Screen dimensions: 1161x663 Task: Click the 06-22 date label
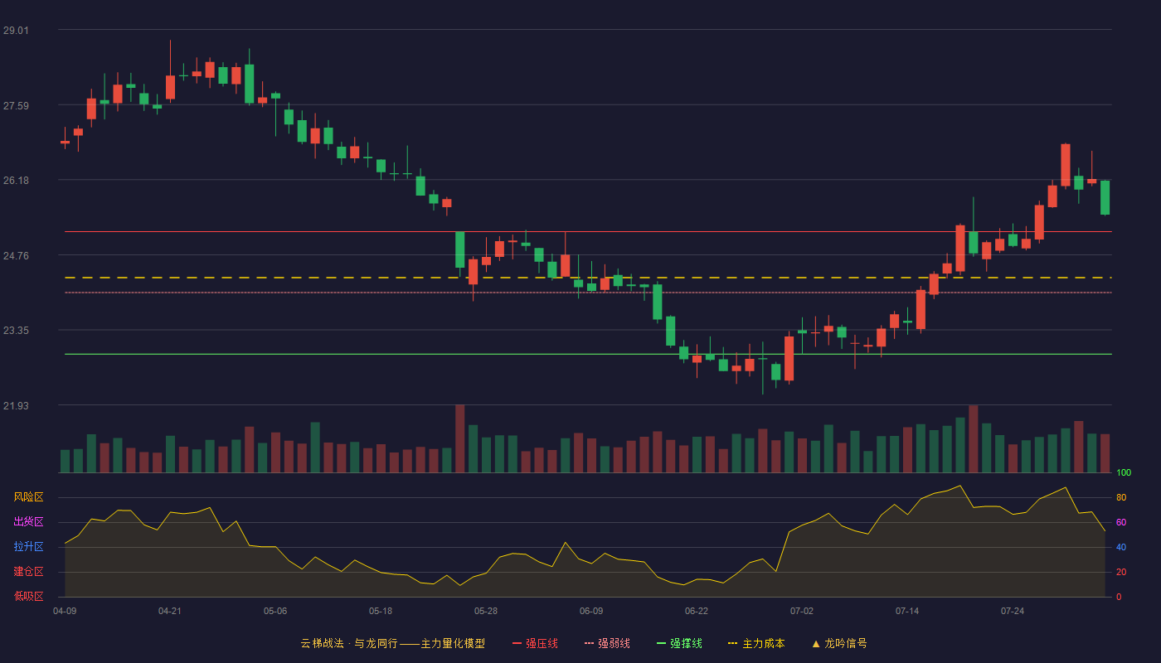click(697, 611)
